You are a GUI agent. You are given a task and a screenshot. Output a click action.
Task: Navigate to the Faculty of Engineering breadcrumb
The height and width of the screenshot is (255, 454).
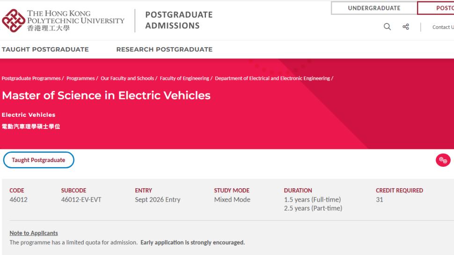(184, 78)
